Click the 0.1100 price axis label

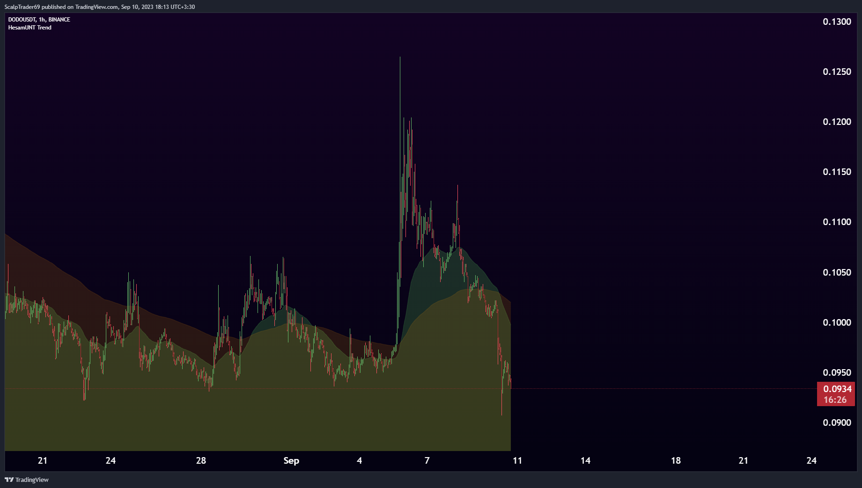click(837, 222)
